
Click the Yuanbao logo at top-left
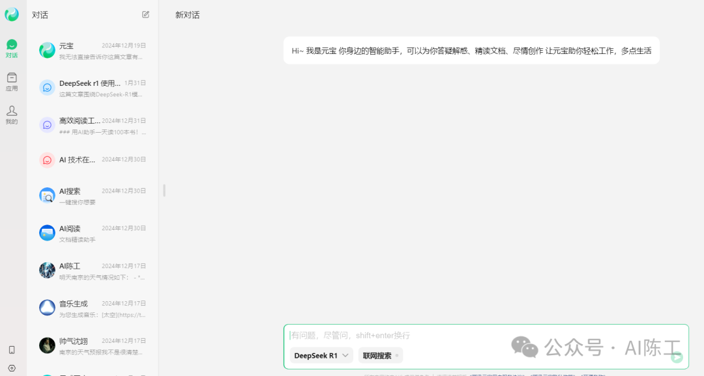[12, 14]
